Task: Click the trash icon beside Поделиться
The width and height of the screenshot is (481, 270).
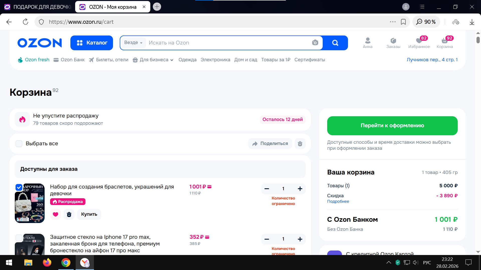Action: (300, 144)
